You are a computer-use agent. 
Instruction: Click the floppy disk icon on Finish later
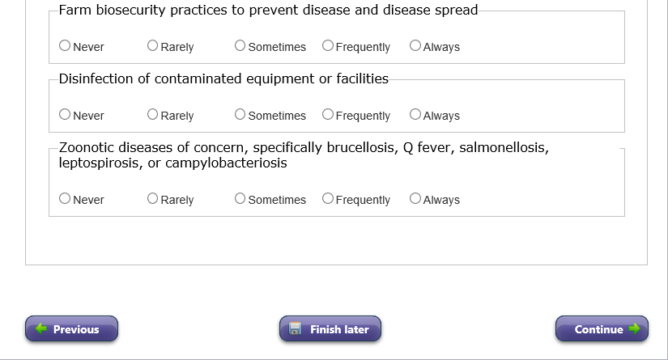[x=296, y=329]
